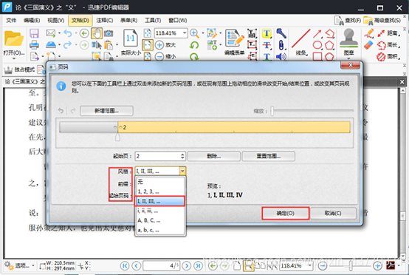Jump to first page button

(125, 266)
